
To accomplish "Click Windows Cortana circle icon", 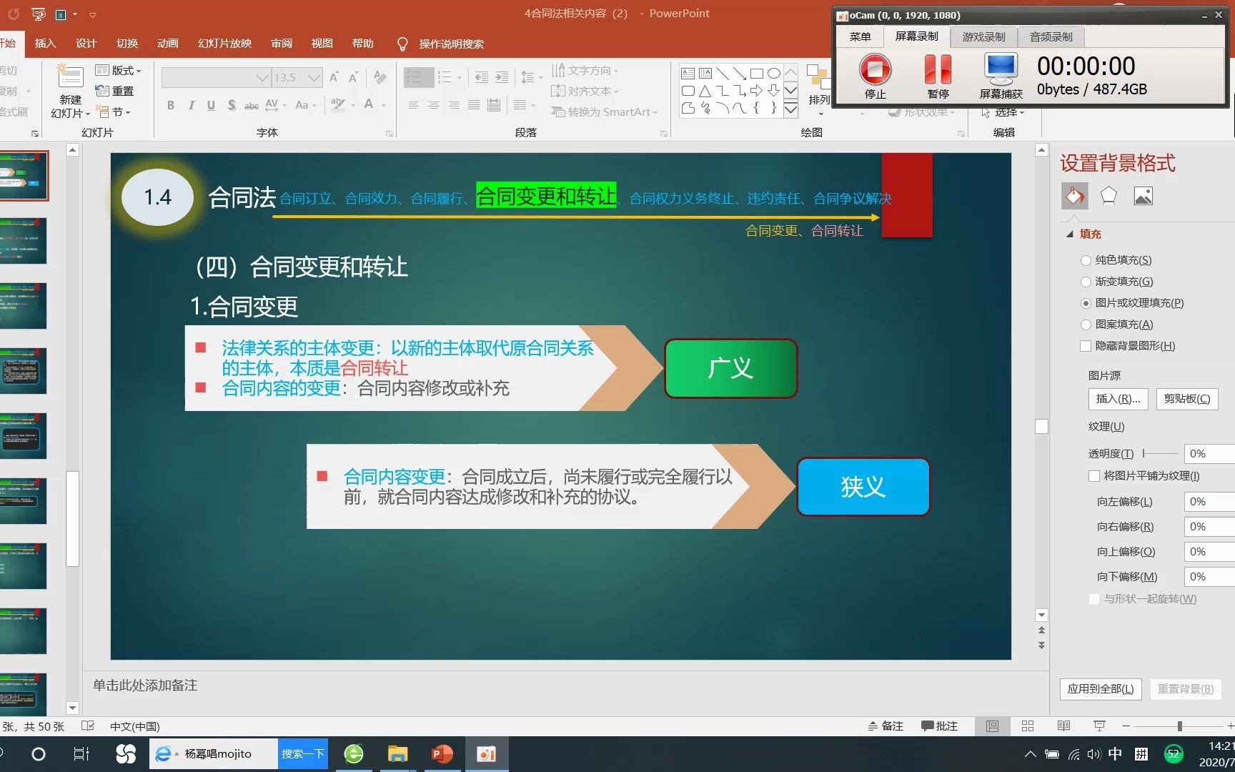I will 39,754.
